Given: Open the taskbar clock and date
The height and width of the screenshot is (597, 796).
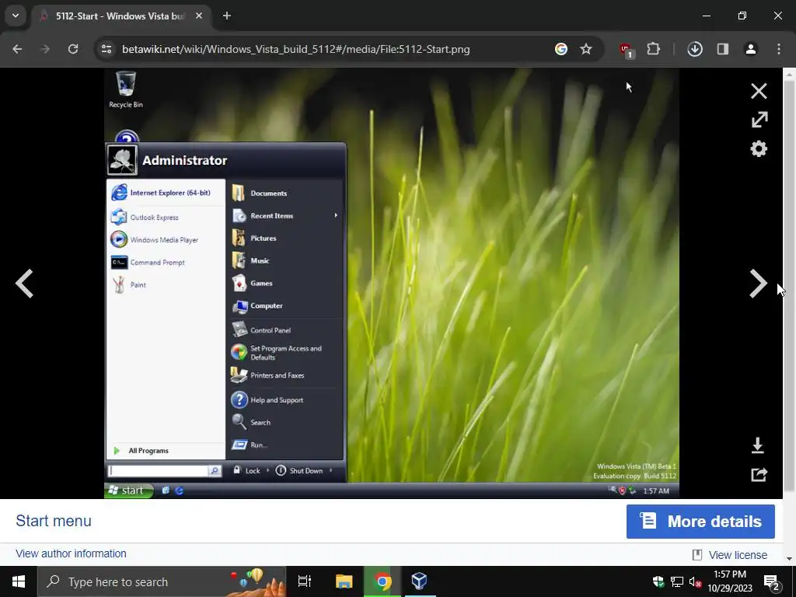Looking at the screenshot, I should click(x=730, y=581).
